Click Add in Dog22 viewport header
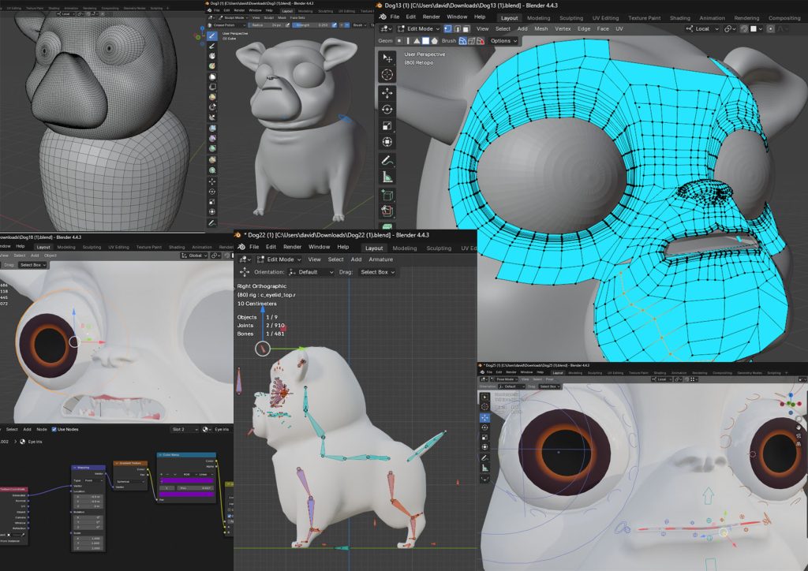Image resolution: width=808 pixels, height=571 pixels. pyautogui.click(x=356, y=259)
